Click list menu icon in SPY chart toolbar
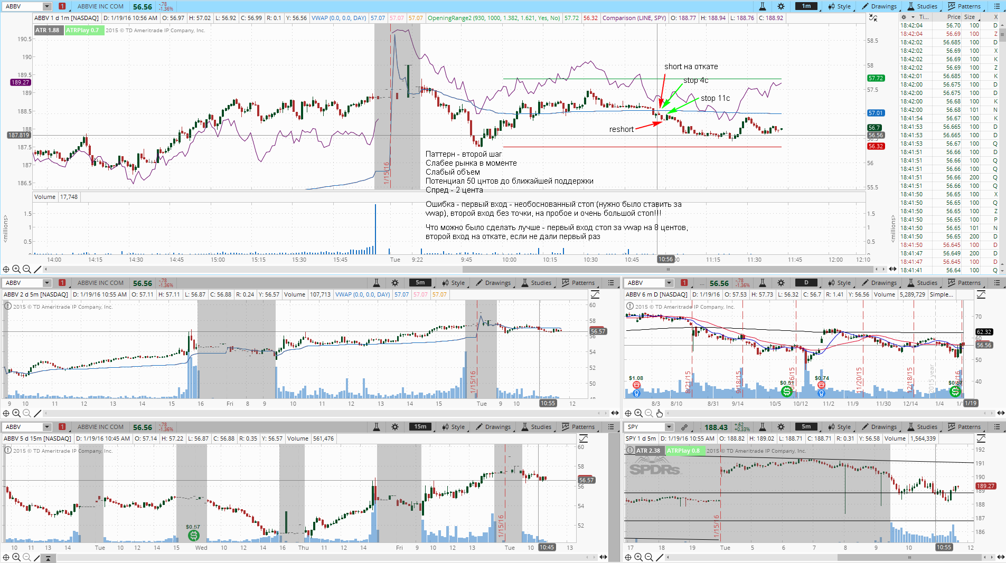The width and height of the screenshot is (1006, 563). pyautogui.click(x=997, y=427)
